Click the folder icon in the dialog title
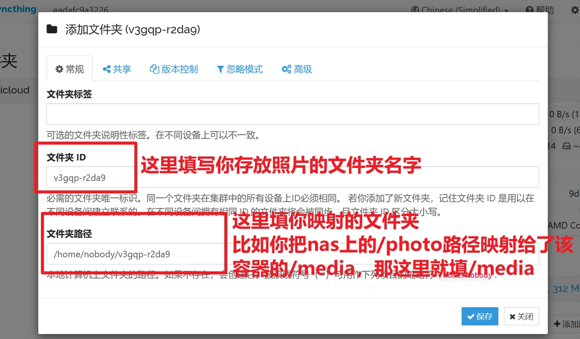 click(x=52, y=29)
